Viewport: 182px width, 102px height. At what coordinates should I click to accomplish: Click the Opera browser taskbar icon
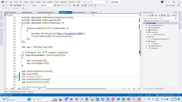point(113,99)
